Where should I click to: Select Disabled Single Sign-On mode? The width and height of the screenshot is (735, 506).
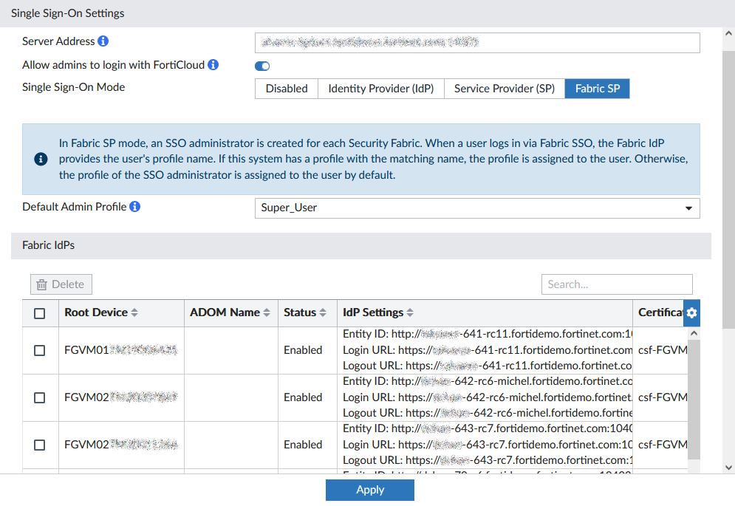pyautogui.click(x=287, y=89)
